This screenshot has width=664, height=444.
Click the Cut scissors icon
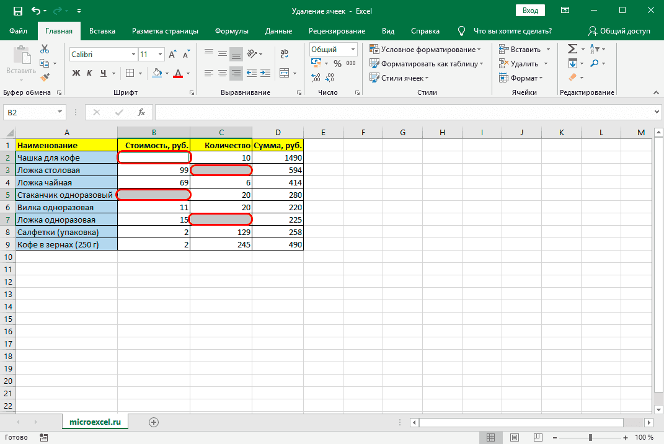[x=45, y=50]
